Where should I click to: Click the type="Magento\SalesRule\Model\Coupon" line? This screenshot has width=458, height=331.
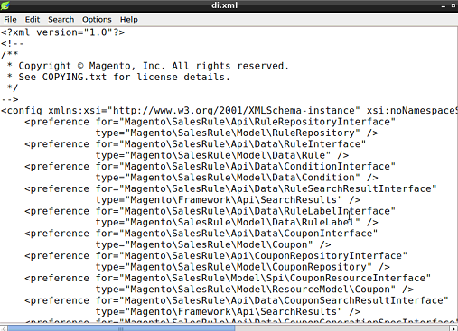click(x=213, y=244)
